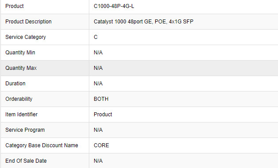Click the Product Description label

click(x=28, y=22)
